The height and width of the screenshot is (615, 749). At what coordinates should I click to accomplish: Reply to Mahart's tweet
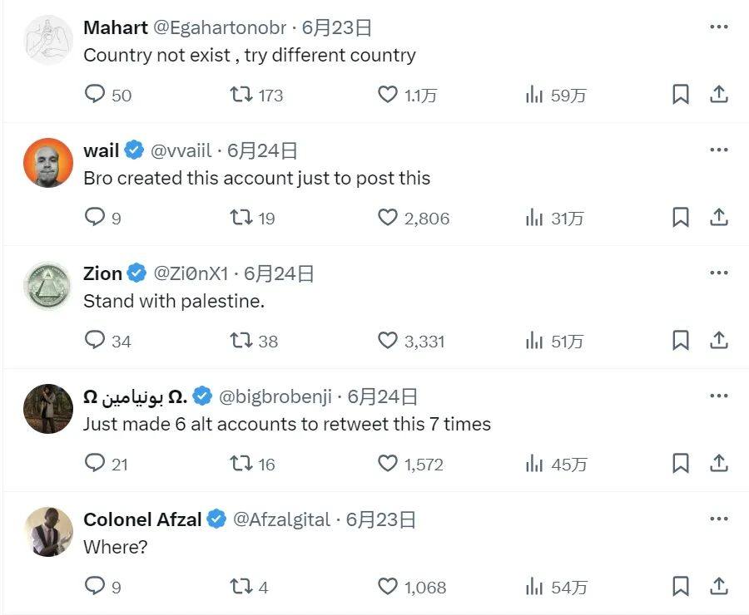pyautogui.click(x=96, y=95)
